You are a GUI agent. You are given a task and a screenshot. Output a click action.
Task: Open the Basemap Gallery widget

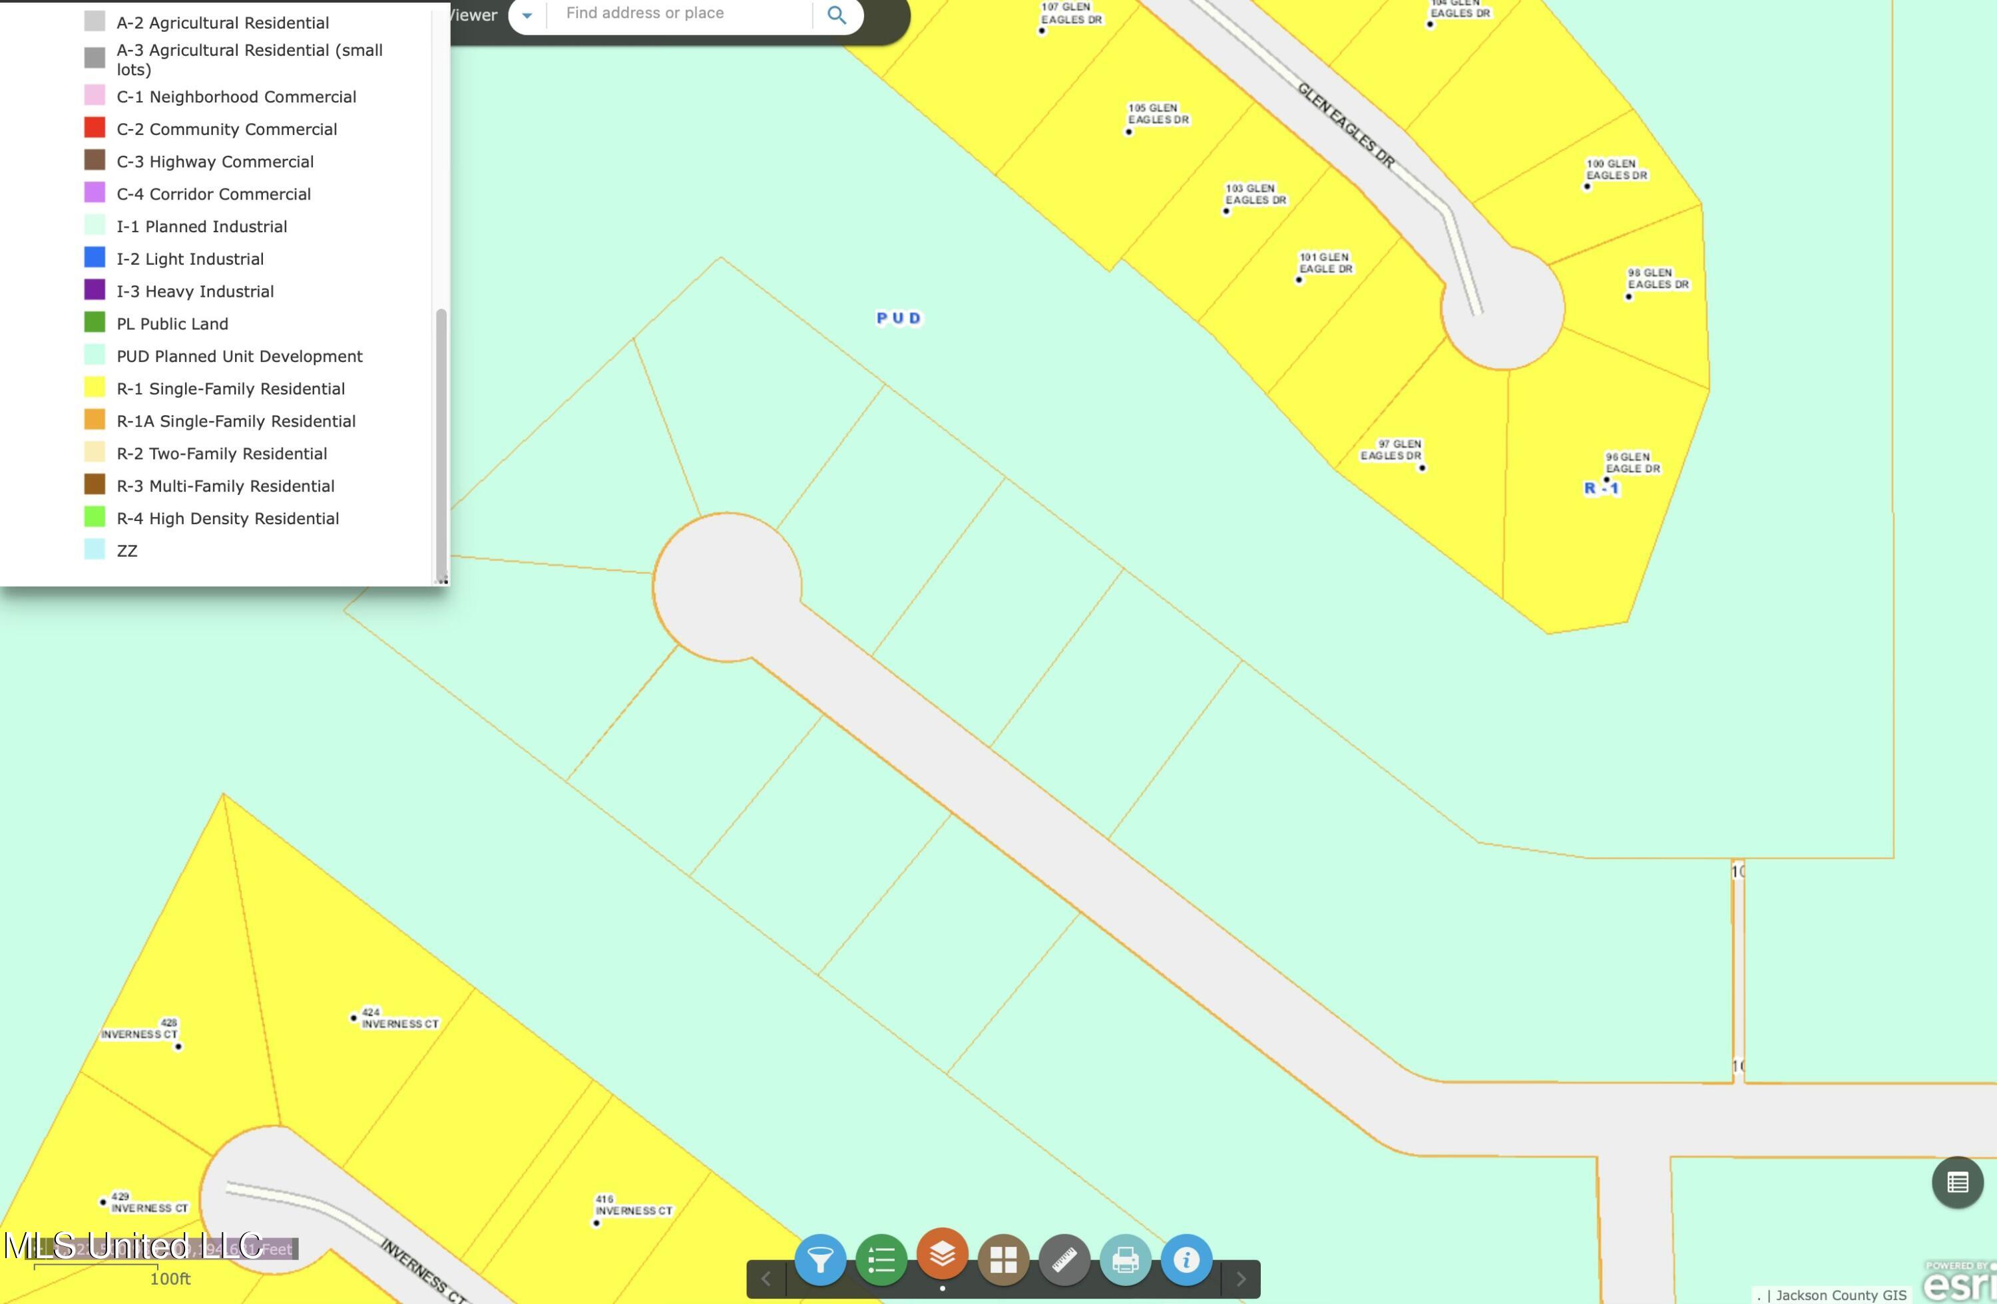(x=1004, y=1259)
